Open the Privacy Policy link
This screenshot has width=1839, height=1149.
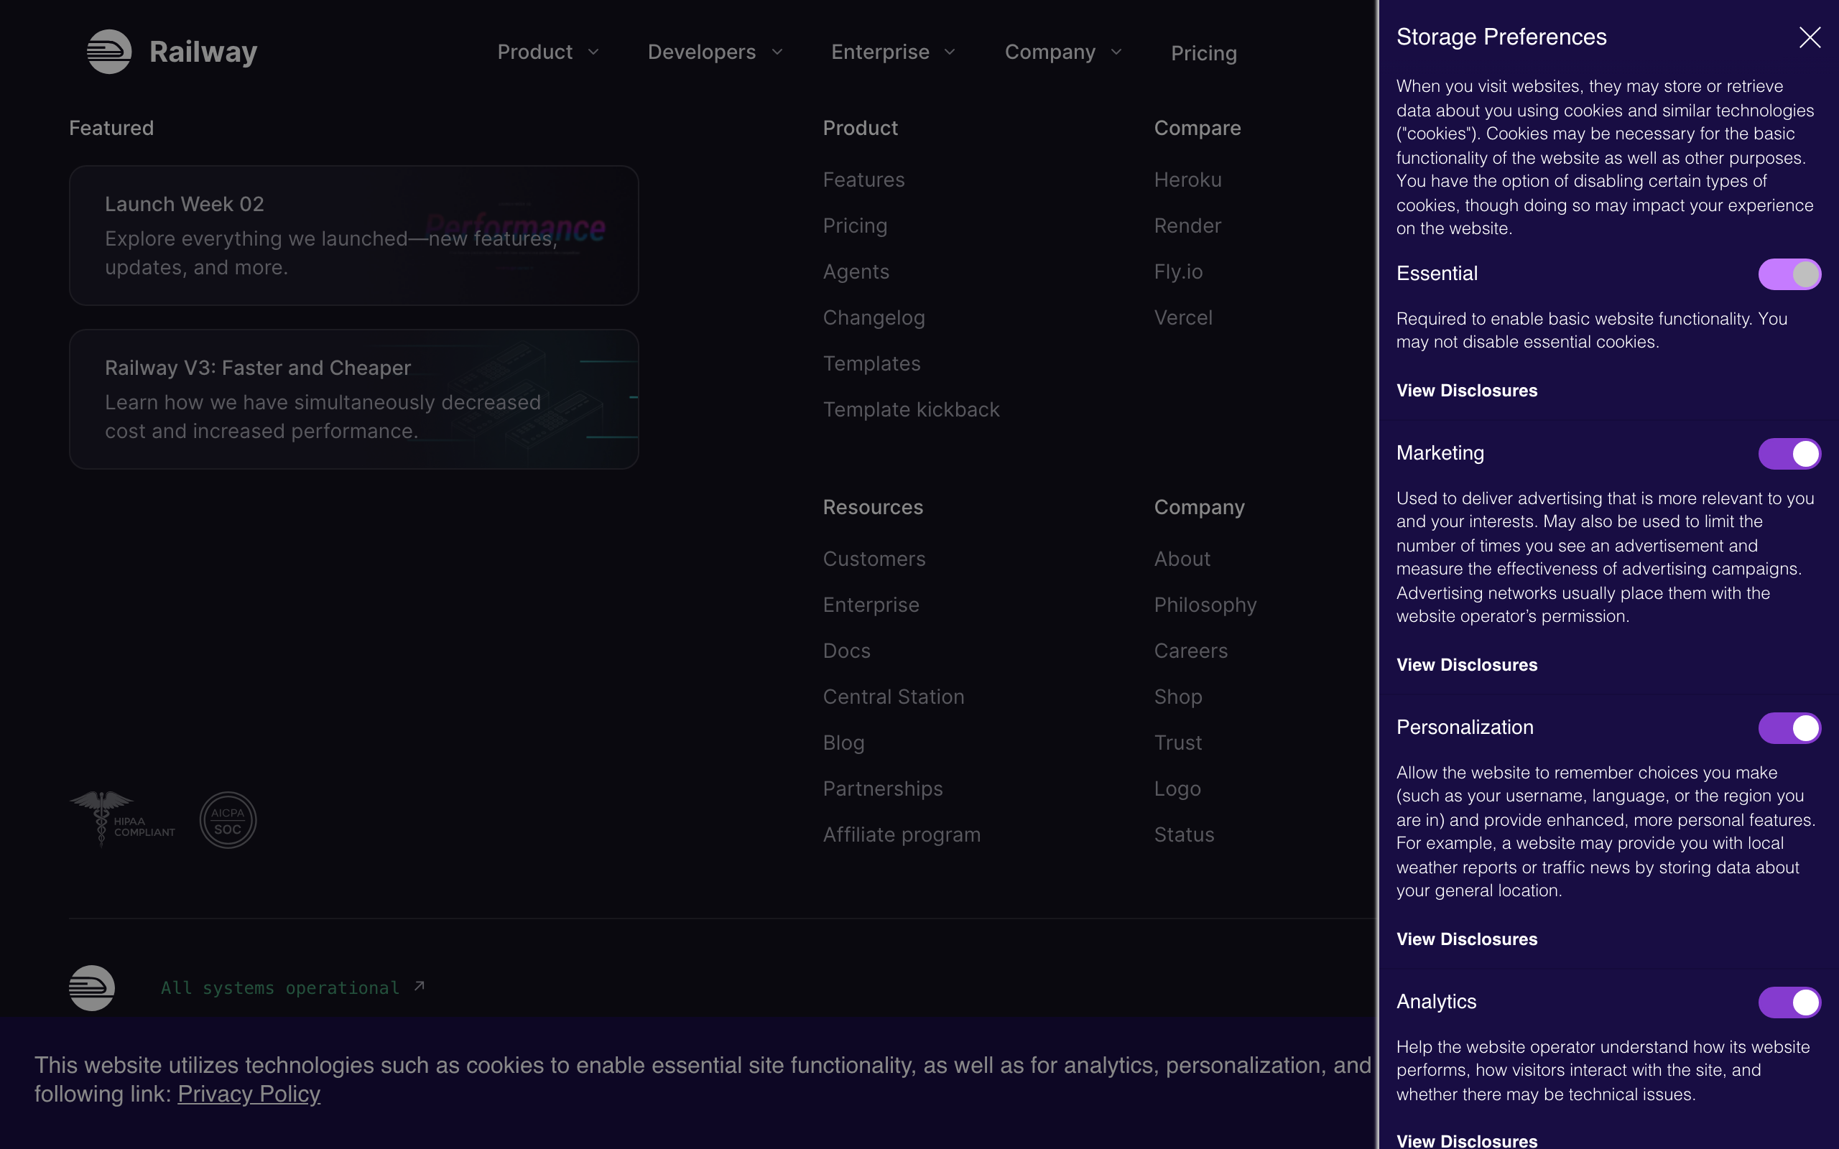249,1094
